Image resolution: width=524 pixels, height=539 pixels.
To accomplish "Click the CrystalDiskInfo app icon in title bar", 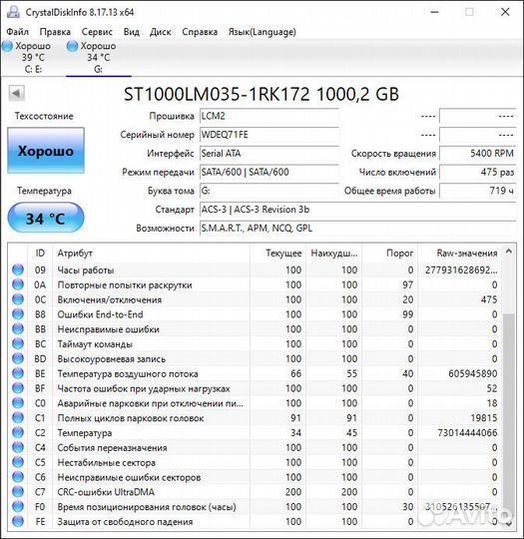I will pyautogui.click(x=13, y=12).
